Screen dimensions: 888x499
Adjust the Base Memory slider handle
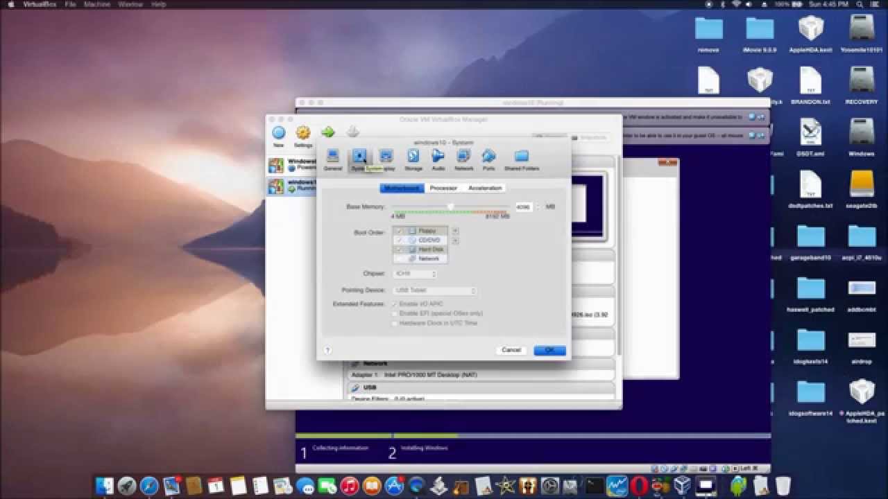click(450, 207)
